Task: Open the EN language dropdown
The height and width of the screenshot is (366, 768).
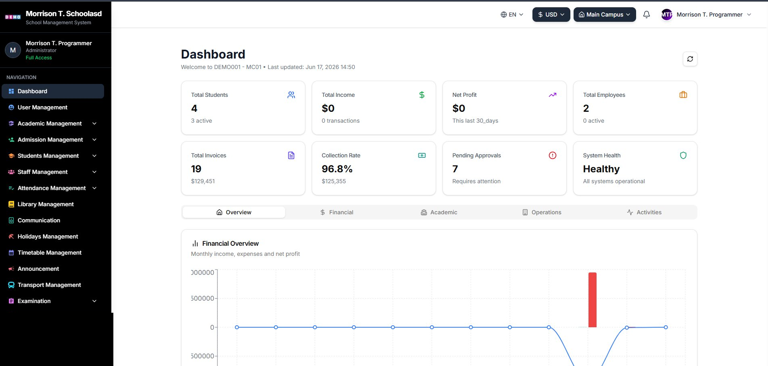Action: [x=512, y=15]
